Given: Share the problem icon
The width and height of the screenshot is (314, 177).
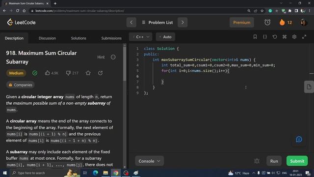Looking at the screenshot, I should coord(100,73).
